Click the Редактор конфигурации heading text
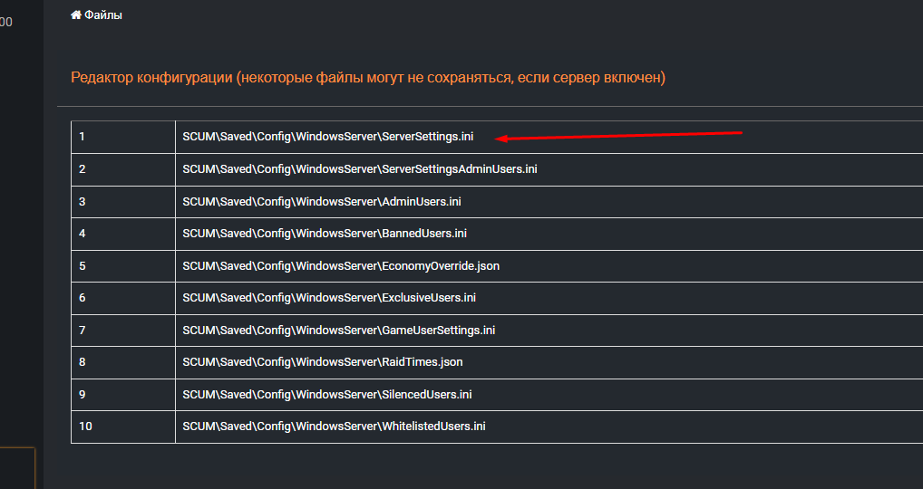Screen dimensions: 923x489 click(x=367, y=78)
